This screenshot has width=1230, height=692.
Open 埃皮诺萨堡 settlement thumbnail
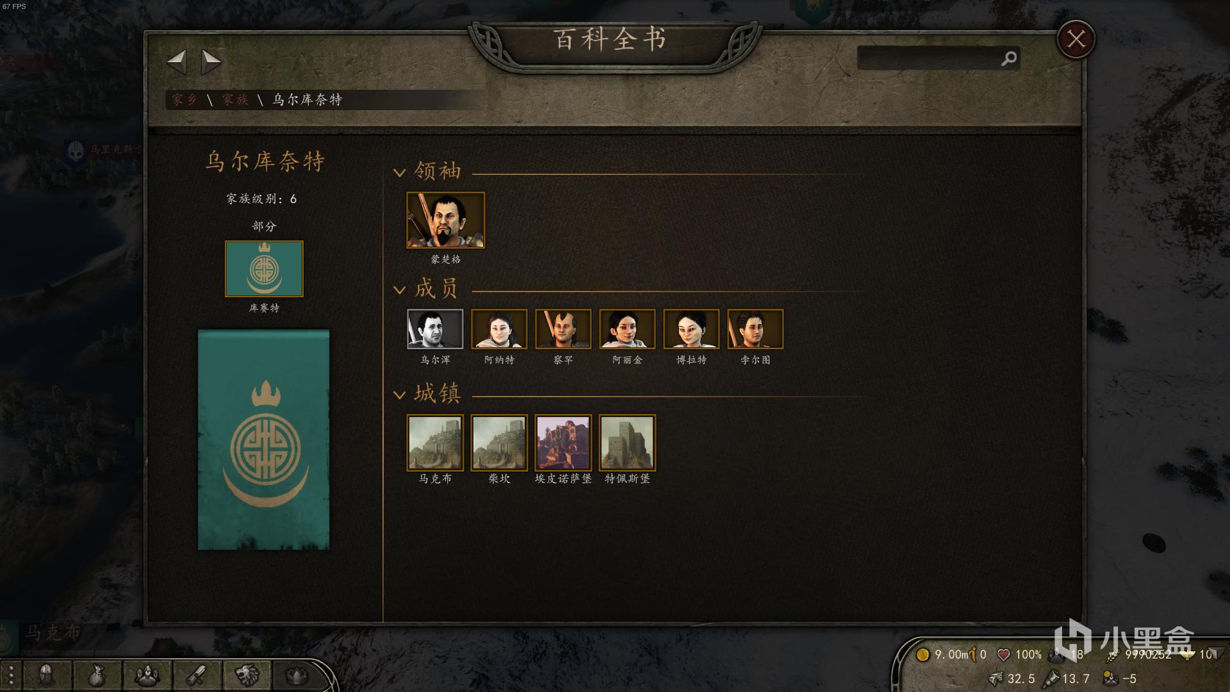tap(563, 443)
